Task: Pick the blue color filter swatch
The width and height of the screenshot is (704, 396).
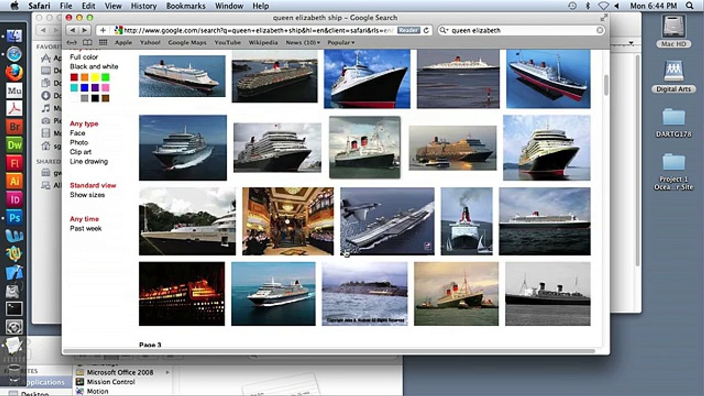Action: [x=85, y=88]
